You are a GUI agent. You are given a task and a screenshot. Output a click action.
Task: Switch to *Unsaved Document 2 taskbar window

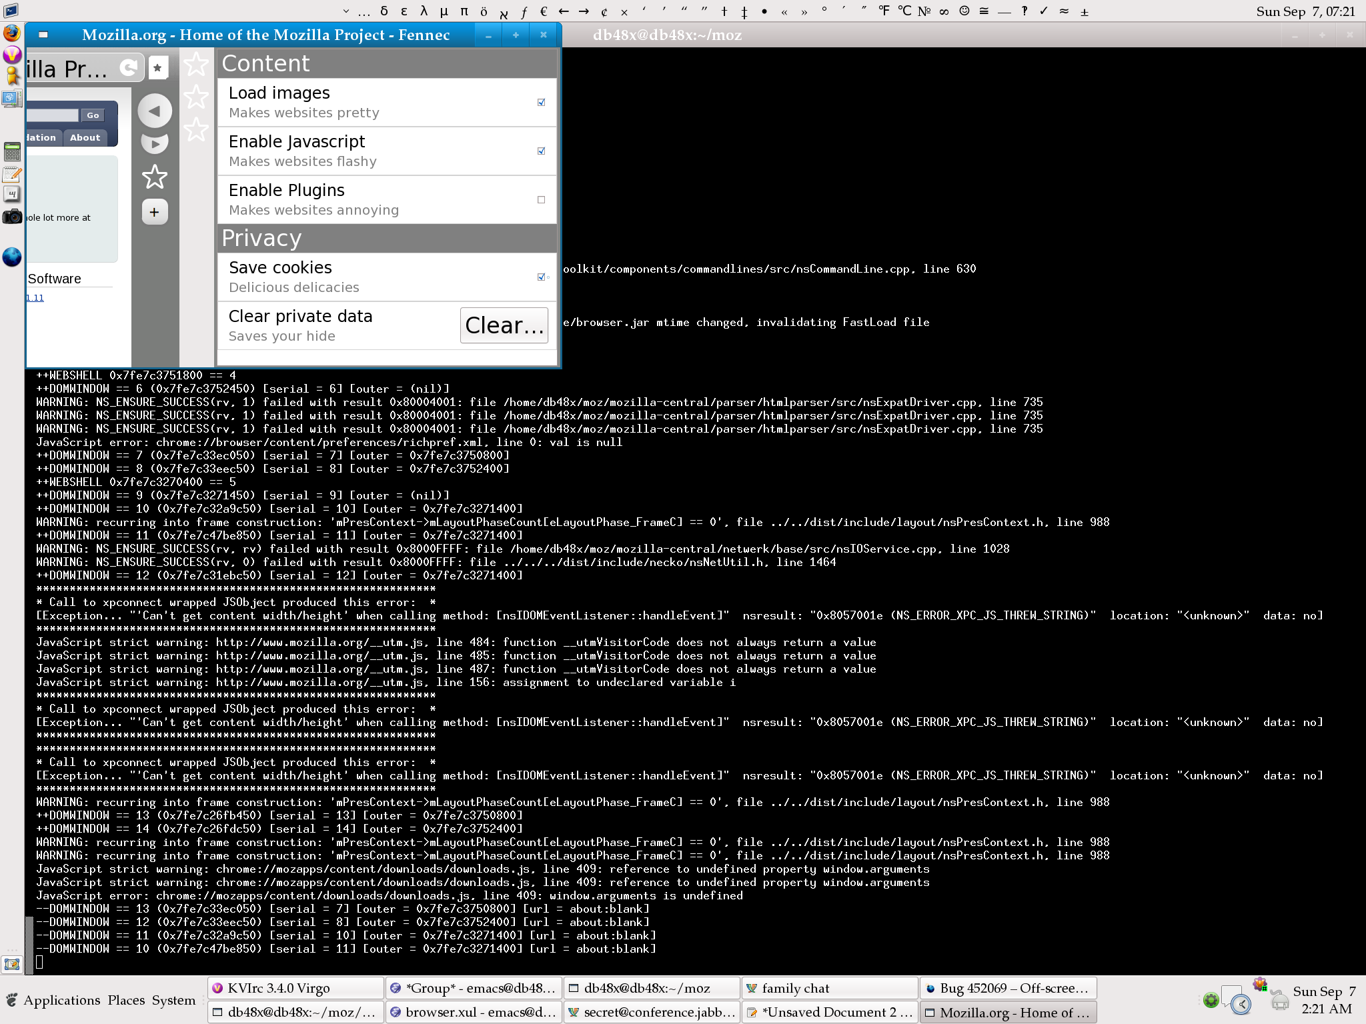click(830, 1012)
